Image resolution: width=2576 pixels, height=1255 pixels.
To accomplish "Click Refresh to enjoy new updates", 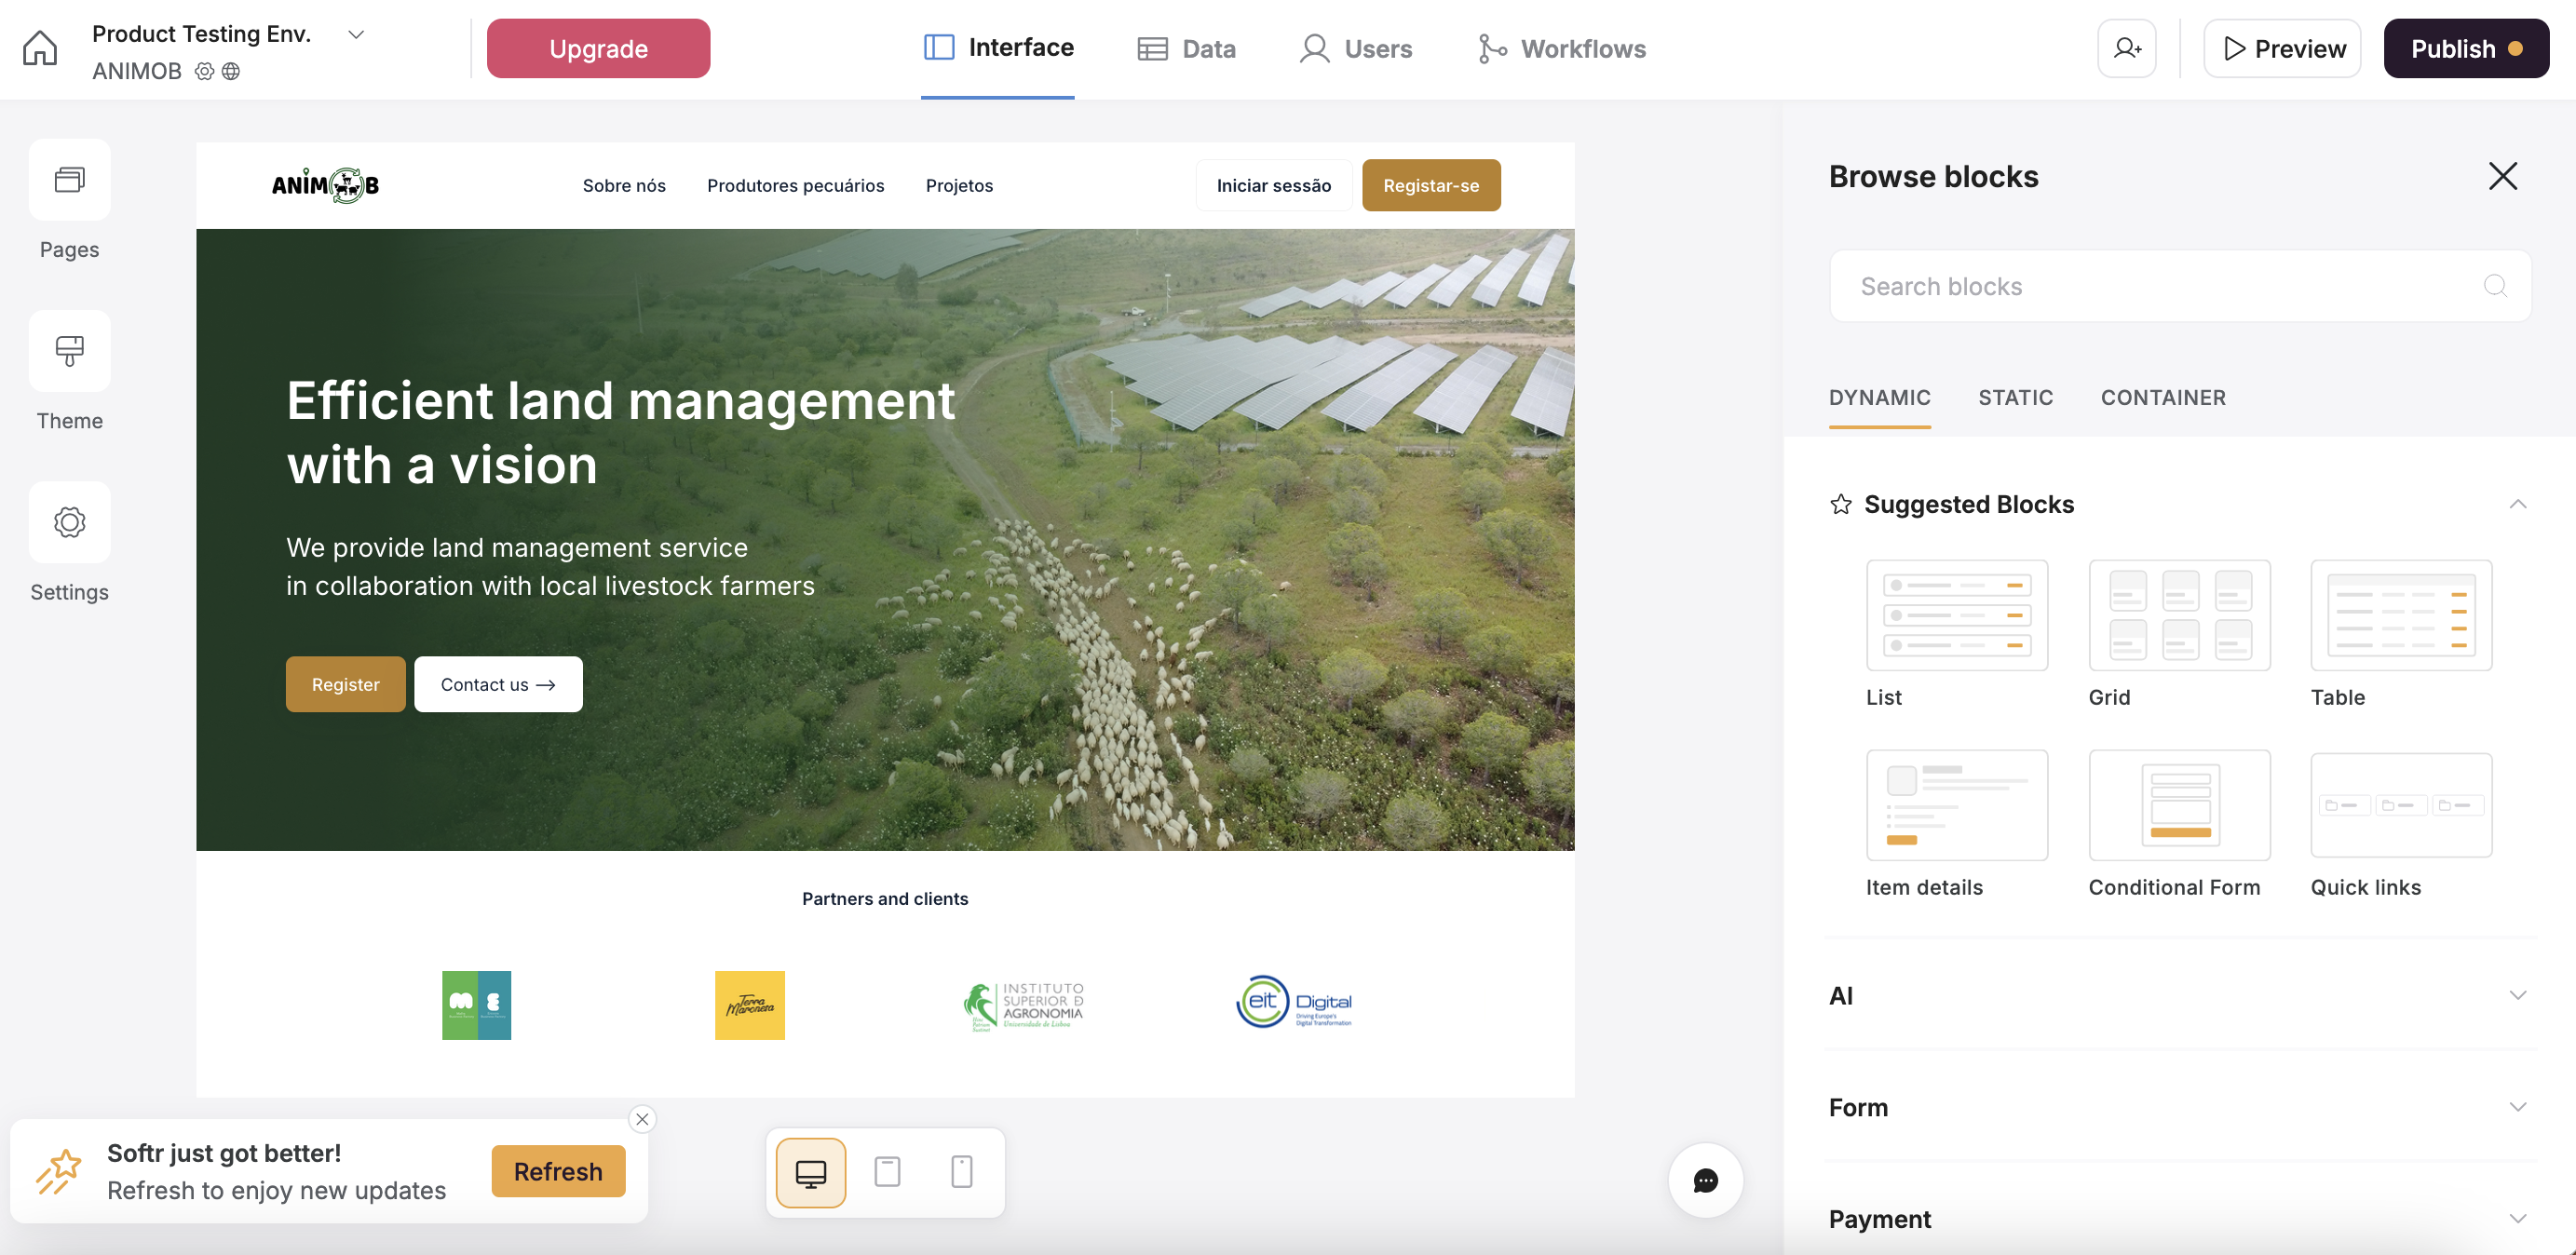I will point(557,1171).
